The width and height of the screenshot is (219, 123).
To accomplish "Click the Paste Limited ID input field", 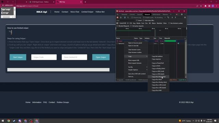I will 75,57.
